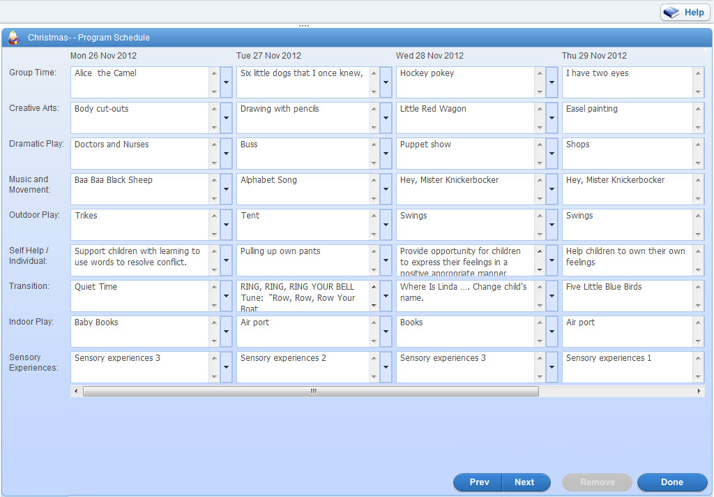Open dropdown for Monday Group Time
The height and width of the screenshot is (497, 714).
pyautogui.click(x=227, y=82)
